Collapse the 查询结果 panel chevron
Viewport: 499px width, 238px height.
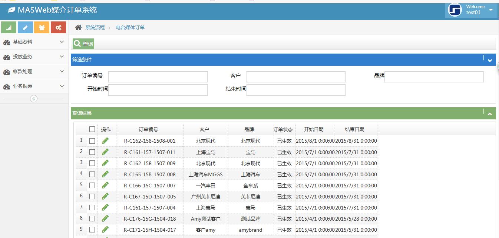click(x=490, y=114)
